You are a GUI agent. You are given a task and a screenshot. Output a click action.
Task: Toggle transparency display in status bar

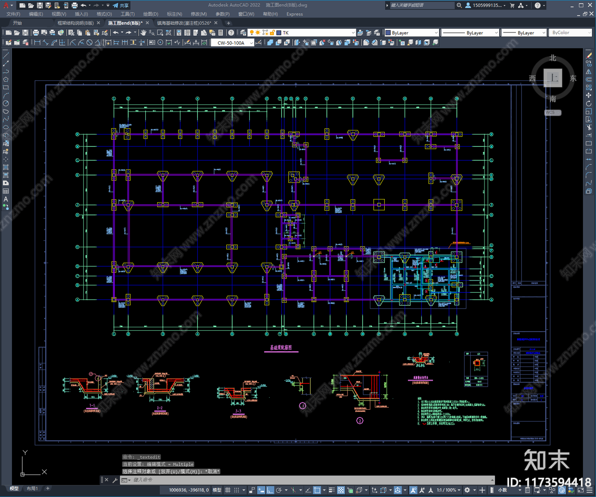tap(341, 490)
